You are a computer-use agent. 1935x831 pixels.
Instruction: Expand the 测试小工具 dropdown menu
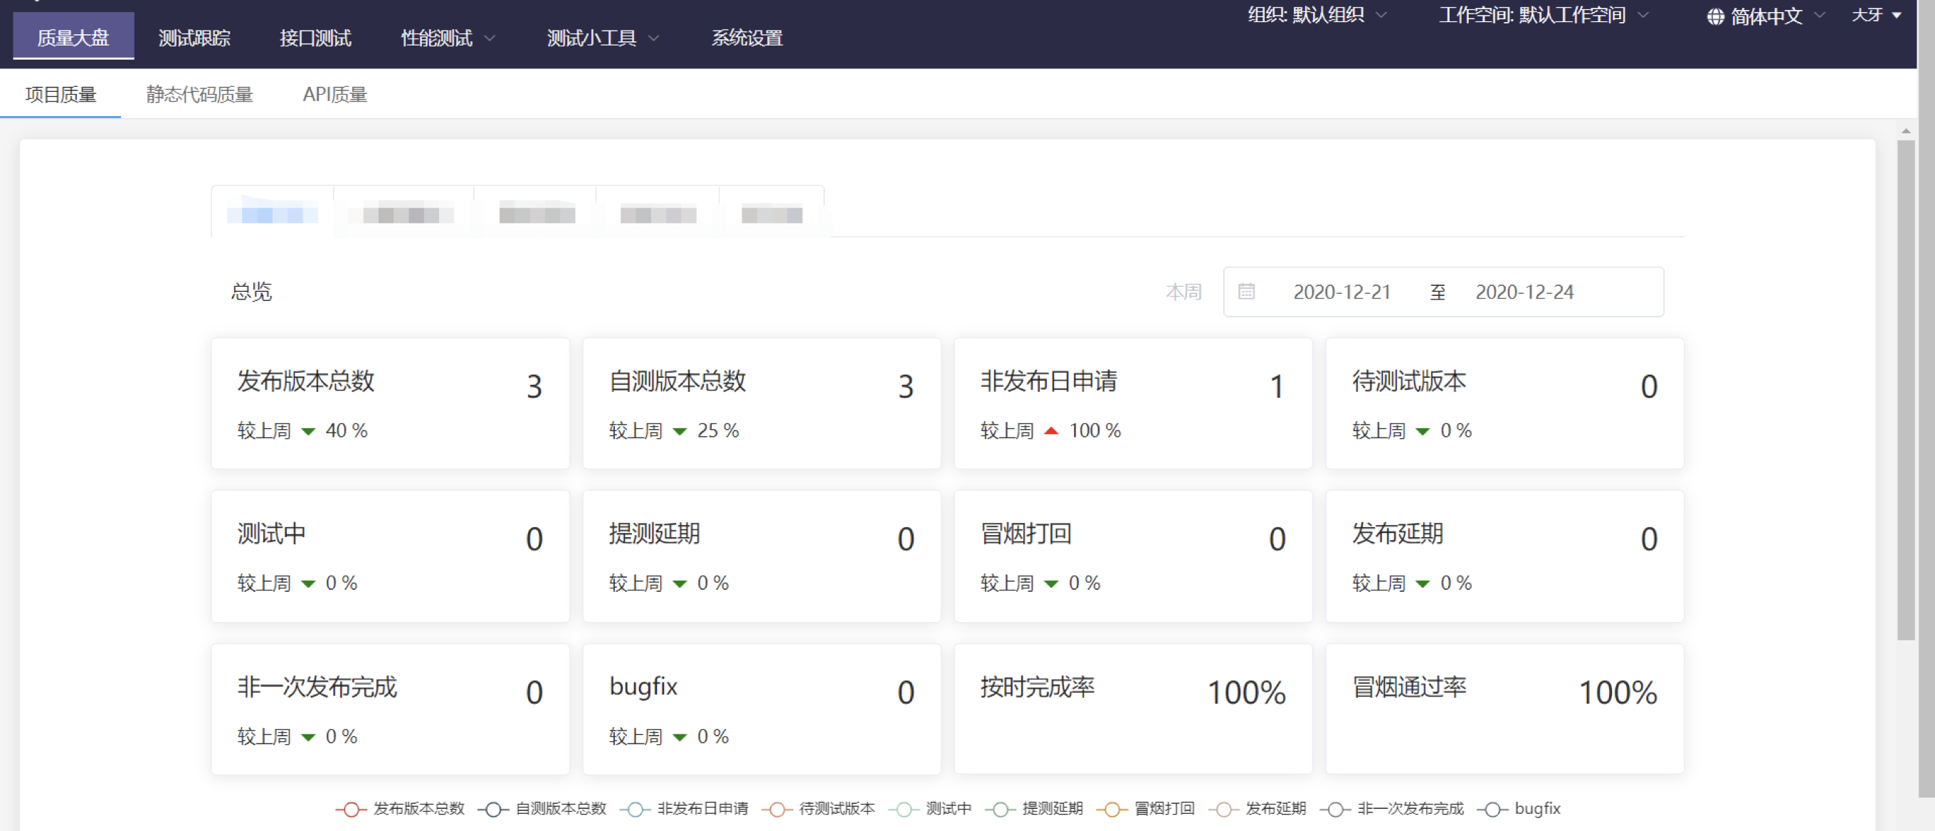[603, 38]
